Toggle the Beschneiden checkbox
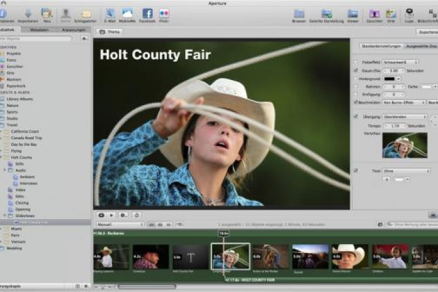The height and width of the screenshot is (292, 438). (356, 103)
